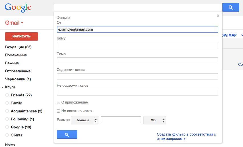Toggle the 'Не искать в чатах' checkbox
The image size is (243, 147).
coord(58,111)
